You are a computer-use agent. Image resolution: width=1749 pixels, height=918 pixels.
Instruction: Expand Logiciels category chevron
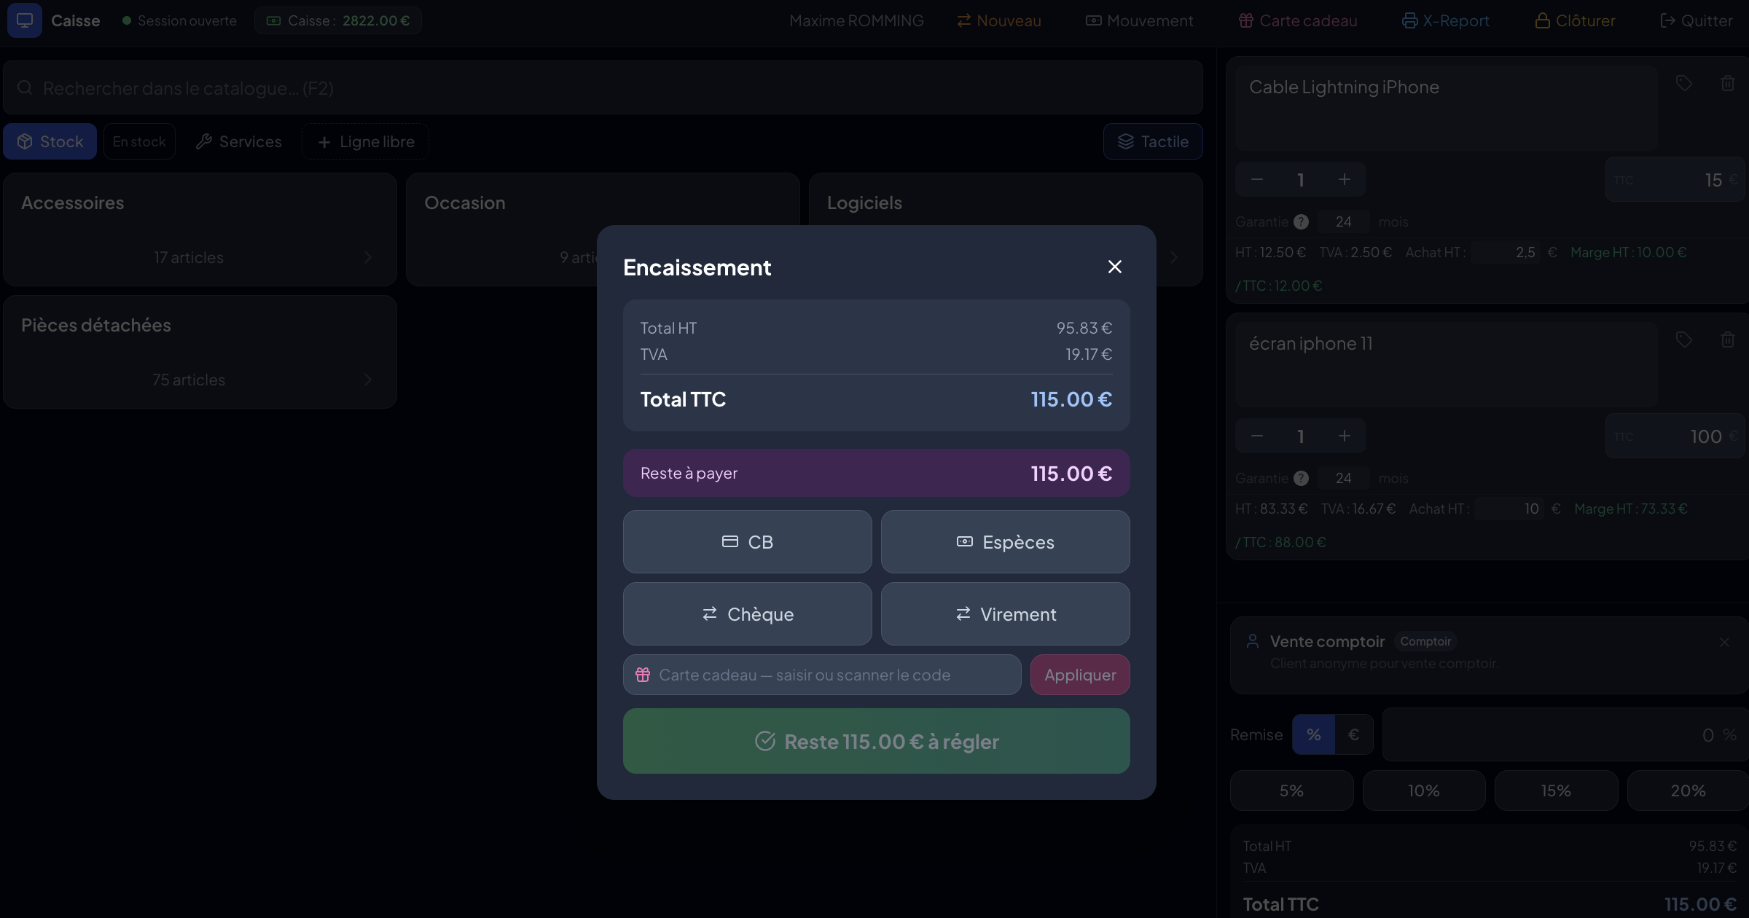(1174, 257)
